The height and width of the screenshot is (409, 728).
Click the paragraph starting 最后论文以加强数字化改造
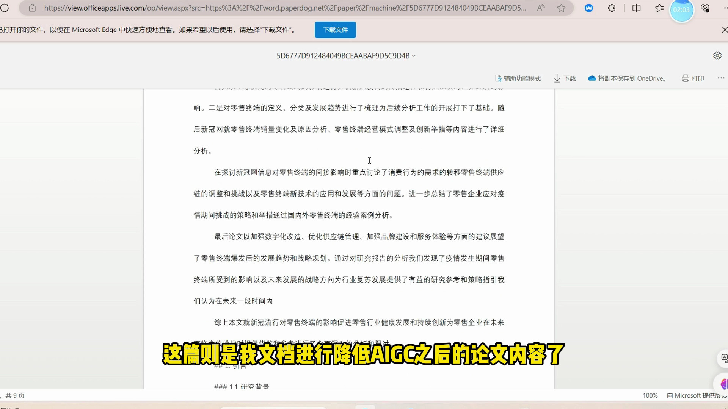coord(349,269)
